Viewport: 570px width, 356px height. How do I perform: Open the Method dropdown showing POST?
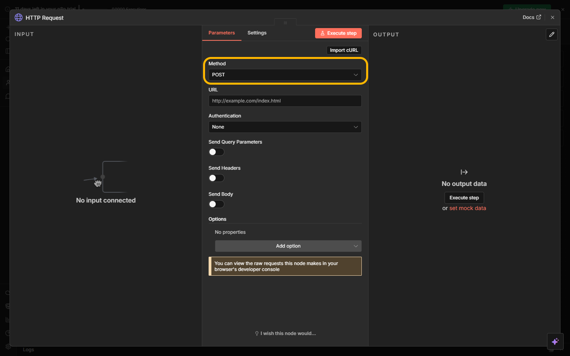pos(285,75)
